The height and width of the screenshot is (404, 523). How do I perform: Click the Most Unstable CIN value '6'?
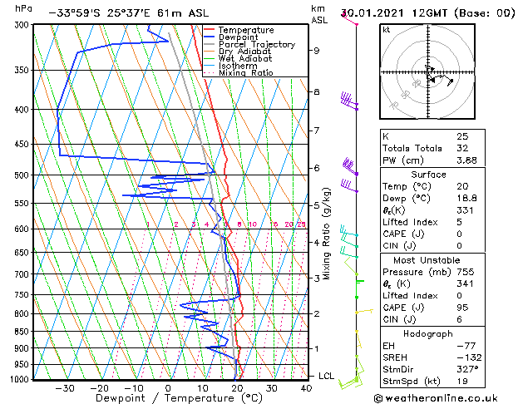pos(460,319)
